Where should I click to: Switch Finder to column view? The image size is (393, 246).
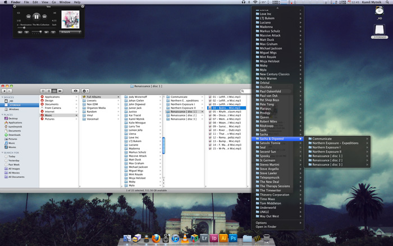point(54,90)
